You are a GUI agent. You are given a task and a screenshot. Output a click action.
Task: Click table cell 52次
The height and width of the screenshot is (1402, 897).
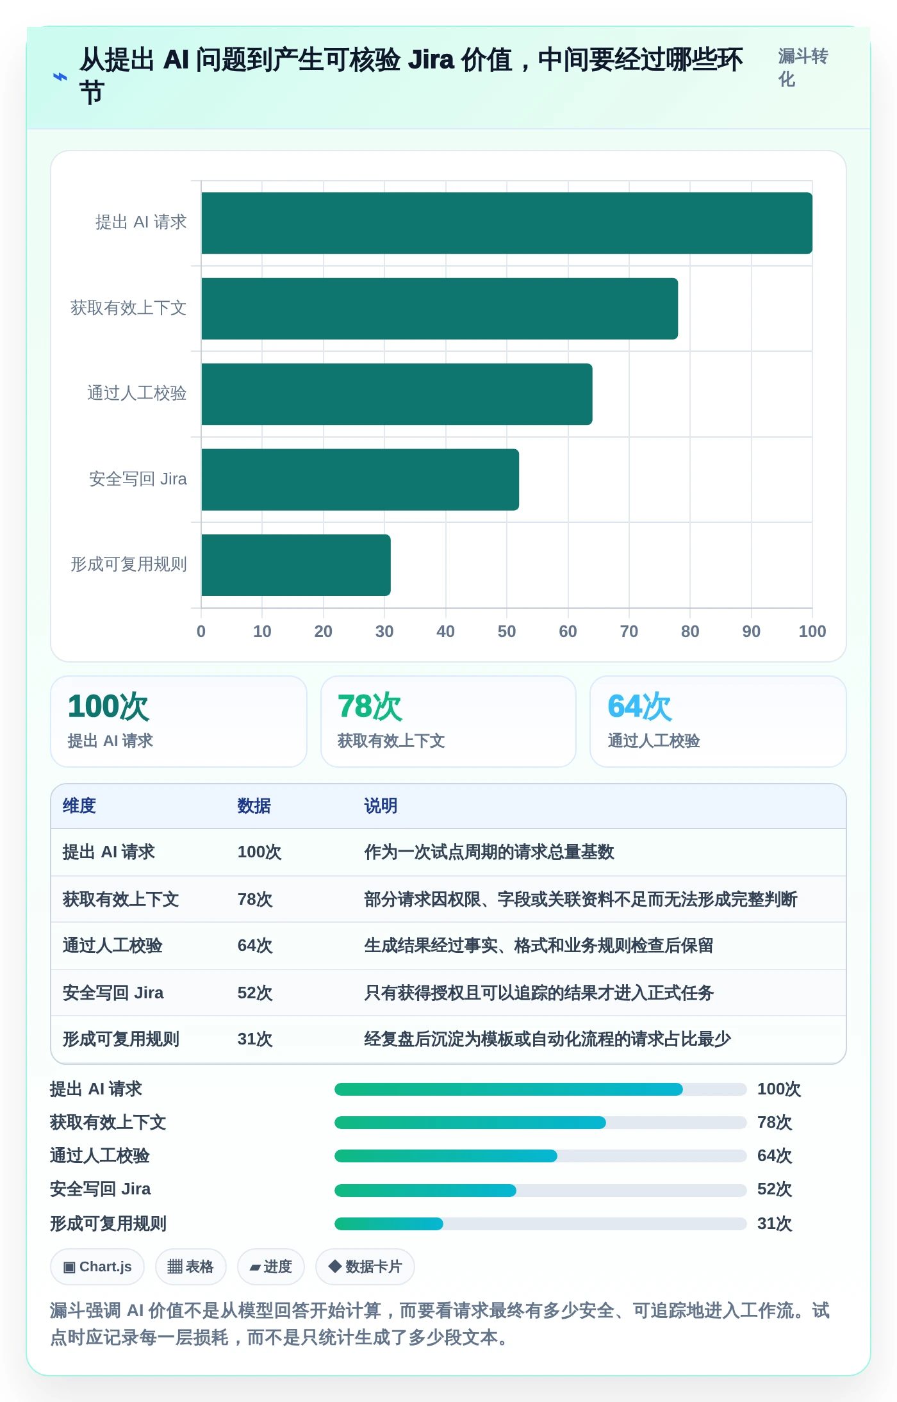click(x=255, y=993)
